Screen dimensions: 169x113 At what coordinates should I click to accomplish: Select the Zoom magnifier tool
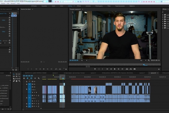tap(19, 81)
